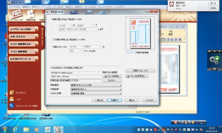Click the volume speaker tray icon
Image resolution: width=222 pixels, height=133 pixels.
(x=197, y=130)
